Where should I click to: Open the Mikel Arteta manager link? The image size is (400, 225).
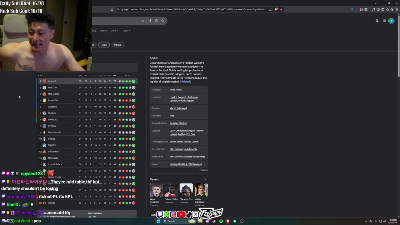(x=176, y=90)
